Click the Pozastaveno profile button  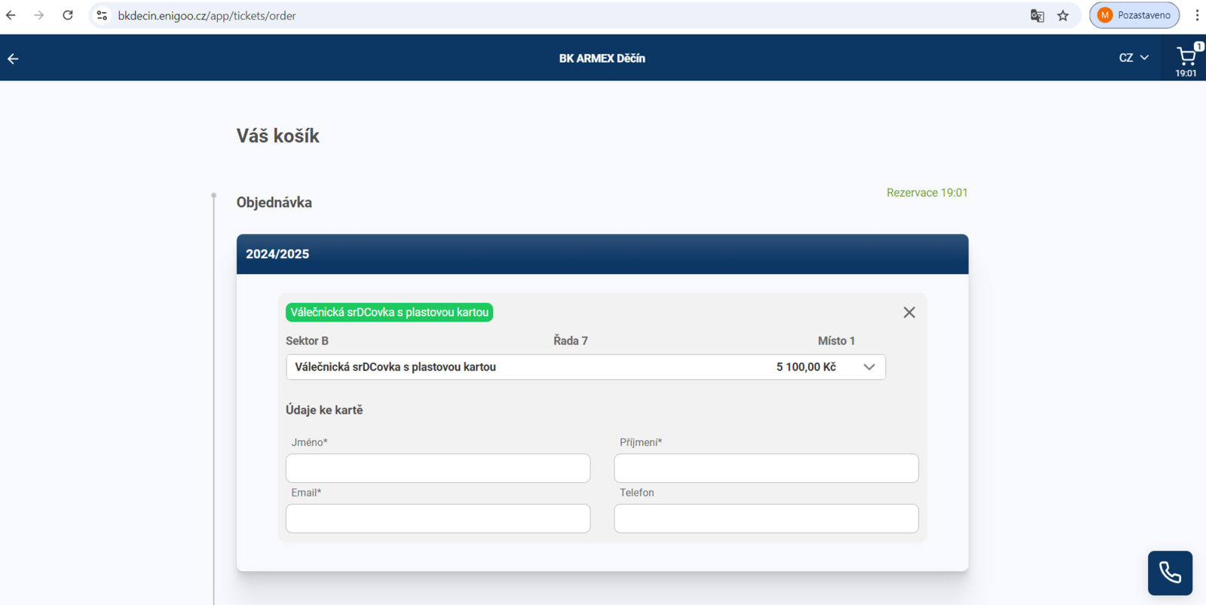tap(1134, 15)
